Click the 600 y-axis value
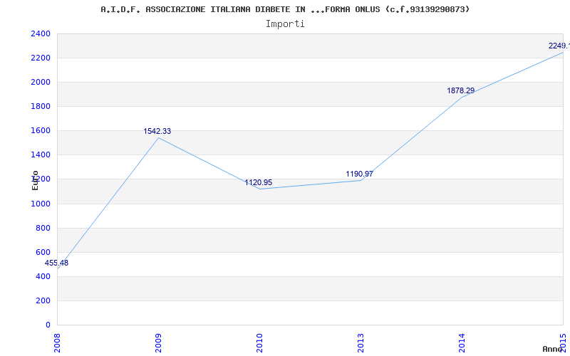The height and width of the screenshot is (356, 570). [x=43, y=252]
